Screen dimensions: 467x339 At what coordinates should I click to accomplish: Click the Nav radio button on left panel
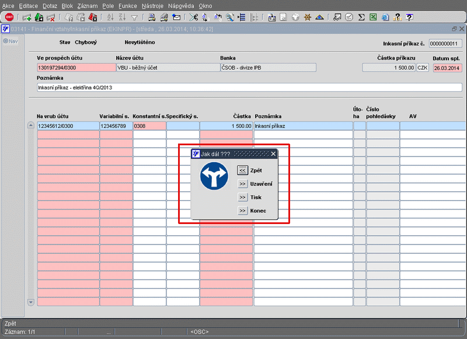click(x=6, y=41)
